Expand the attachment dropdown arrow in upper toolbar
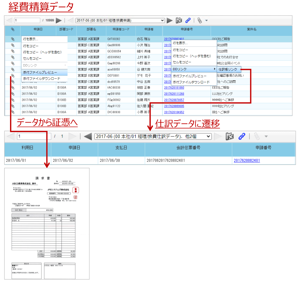The width and height of the screenshot is (299, 283). [206, 20]
